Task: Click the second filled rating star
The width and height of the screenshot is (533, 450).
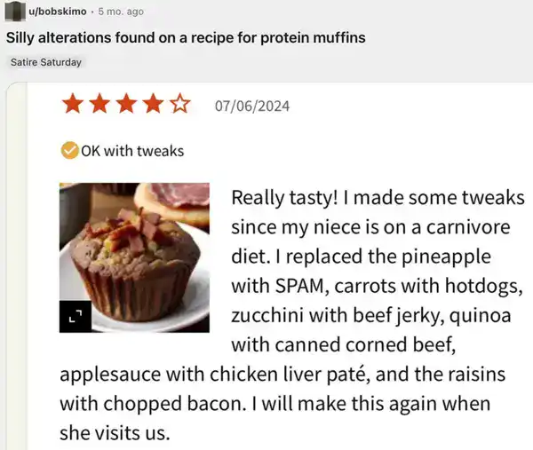Action: [x=99, y=106]
